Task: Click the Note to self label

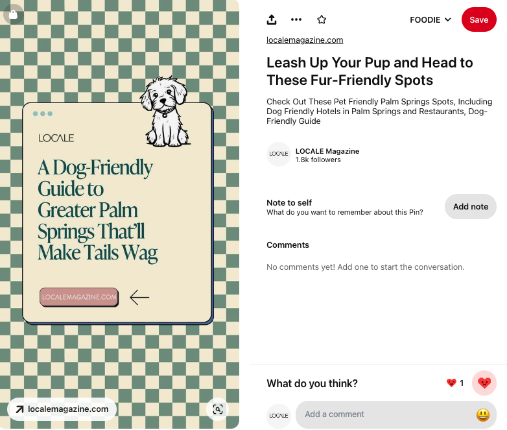Action: pos(289,203)
